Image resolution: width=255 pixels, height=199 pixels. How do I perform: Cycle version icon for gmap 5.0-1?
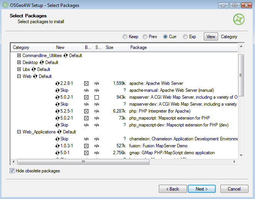[x=57, y=153]
